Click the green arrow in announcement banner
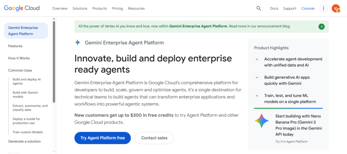 click(x=322, y=26)
